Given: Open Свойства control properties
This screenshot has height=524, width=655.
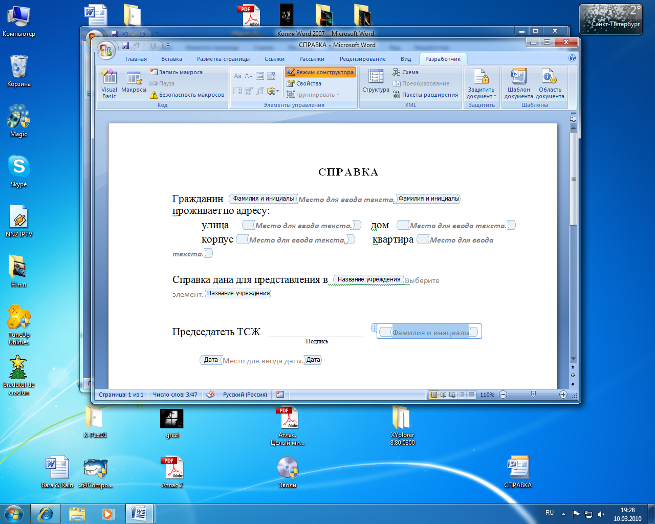Looking at the screenshot, I should (x=304, y=83).
